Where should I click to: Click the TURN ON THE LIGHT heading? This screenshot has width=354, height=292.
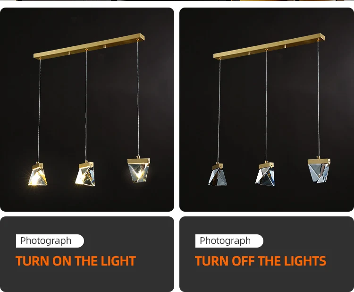(76, 261)
